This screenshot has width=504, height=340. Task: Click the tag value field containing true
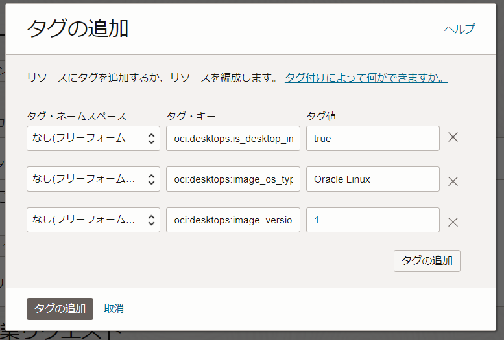[373, 139]
